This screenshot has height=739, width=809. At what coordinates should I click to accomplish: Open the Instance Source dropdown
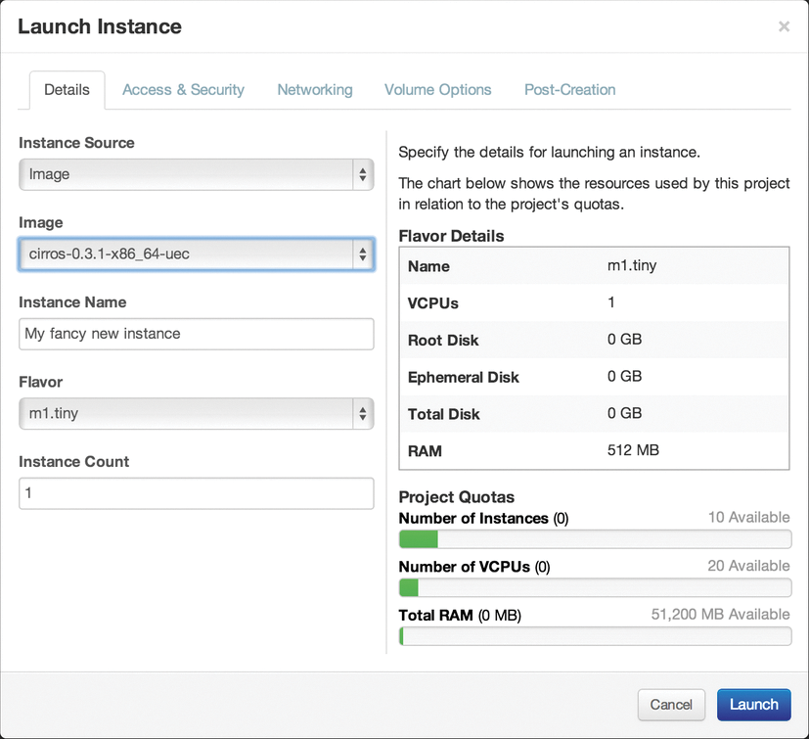coord(196,174)
